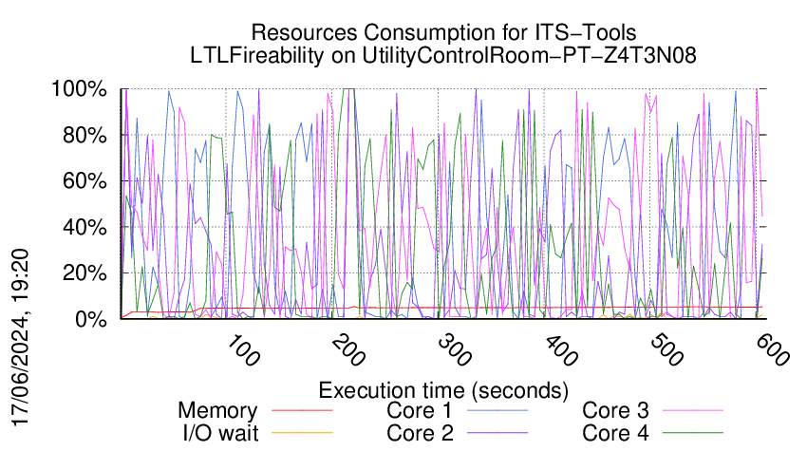Click the green Core 4 legend line
Viewport: 807px width, 451px height.
pos(693,433)
